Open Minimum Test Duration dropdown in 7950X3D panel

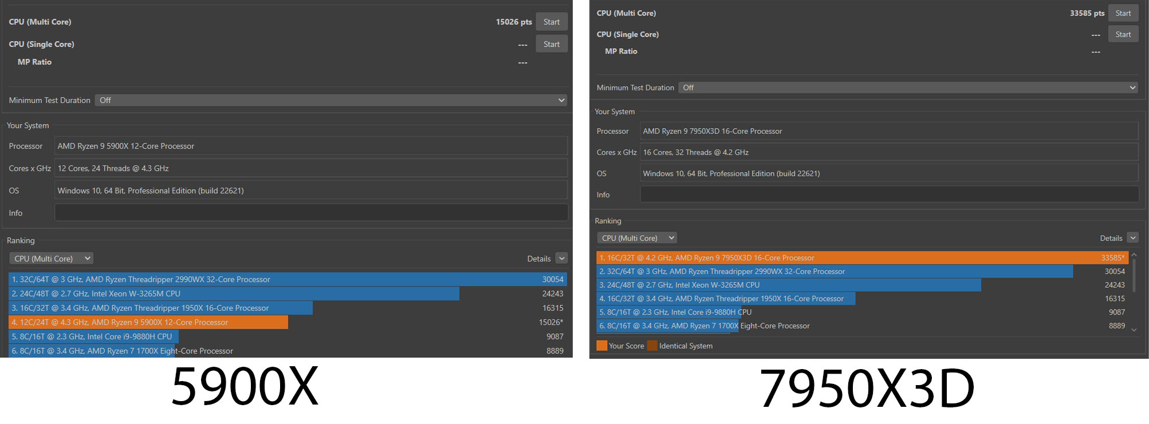(908, 88)
